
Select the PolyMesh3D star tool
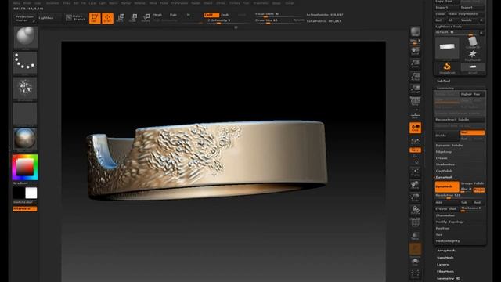click(473, 55)
